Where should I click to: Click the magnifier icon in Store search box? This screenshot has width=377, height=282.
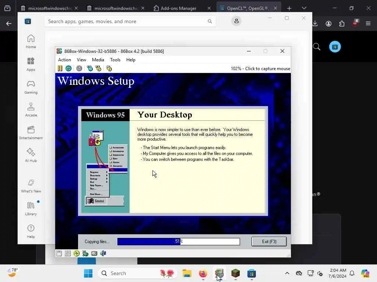point(209,21)
